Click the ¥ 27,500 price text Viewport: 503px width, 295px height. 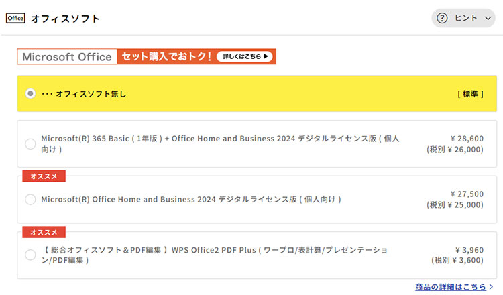click(467, 194)
